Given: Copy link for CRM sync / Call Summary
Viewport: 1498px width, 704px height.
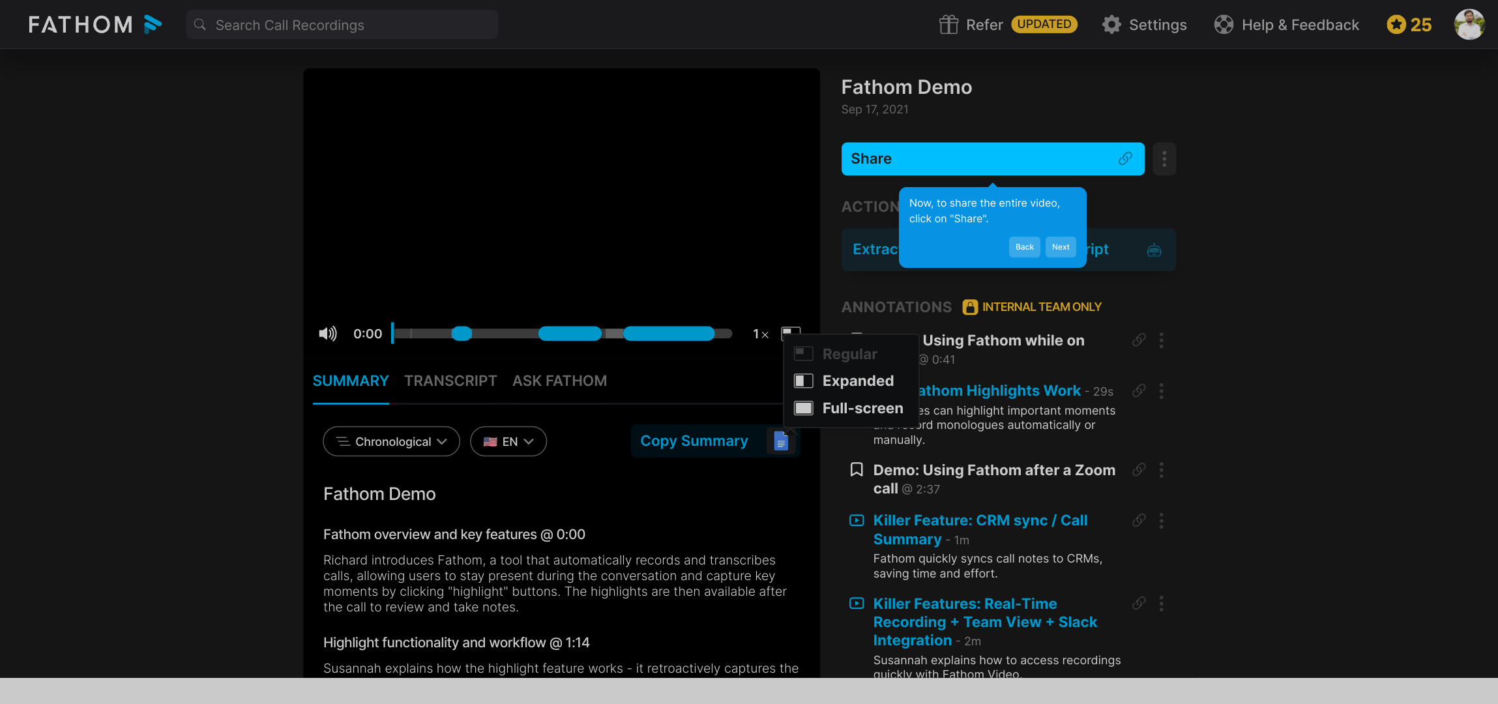Looking at the screenshot, I should 1139,521.
